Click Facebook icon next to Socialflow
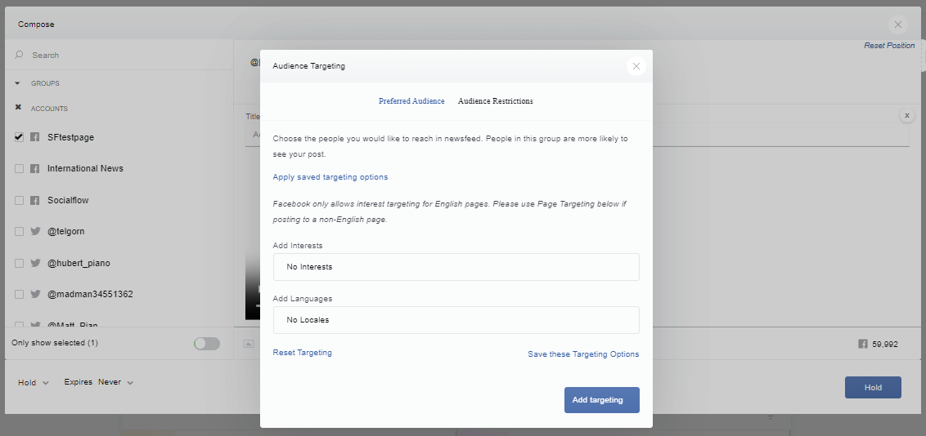Screen dimensions: 926x436 [35, 200]
